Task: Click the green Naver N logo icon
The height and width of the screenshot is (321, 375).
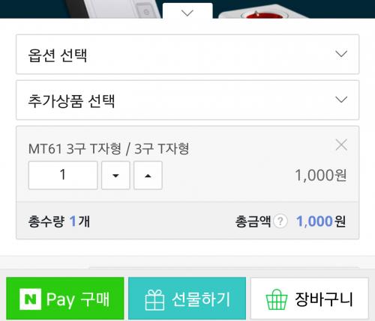Action: pos(31,299)
